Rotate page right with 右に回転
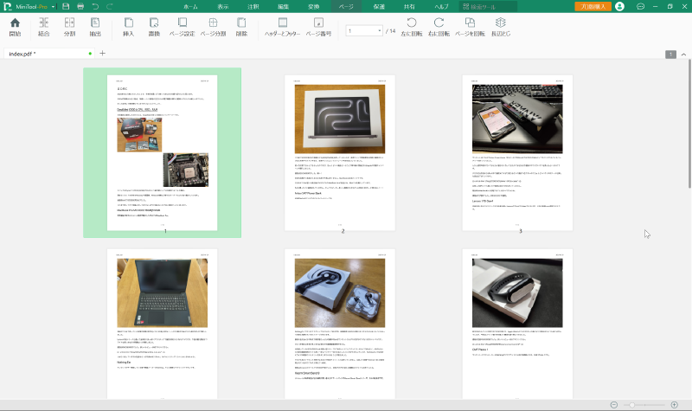 (x=439, y=26)
